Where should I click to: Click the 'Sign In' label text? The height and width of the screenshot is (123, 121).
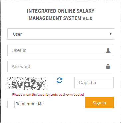pos(99,103)
